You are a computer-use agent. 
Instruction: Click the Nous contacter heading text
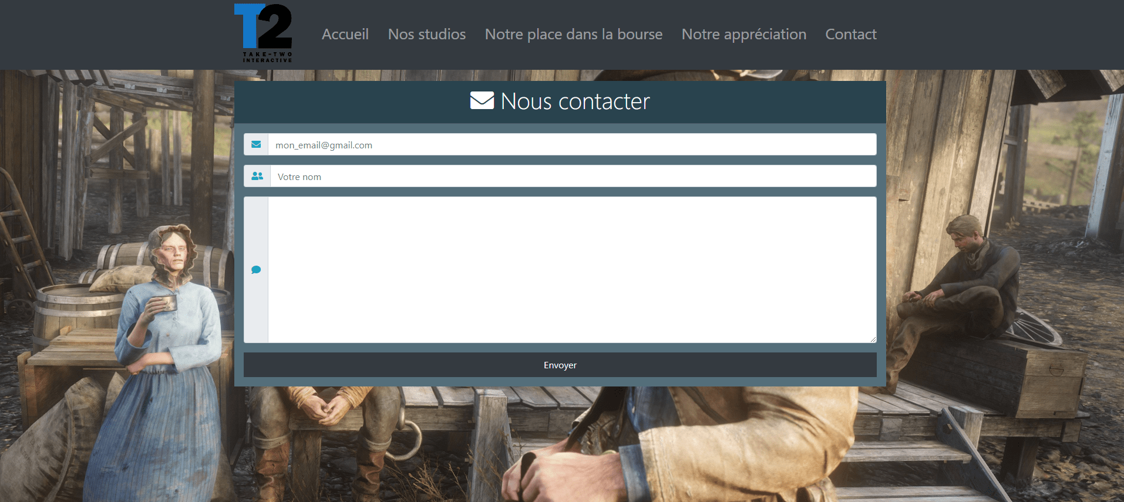[576, 101]
